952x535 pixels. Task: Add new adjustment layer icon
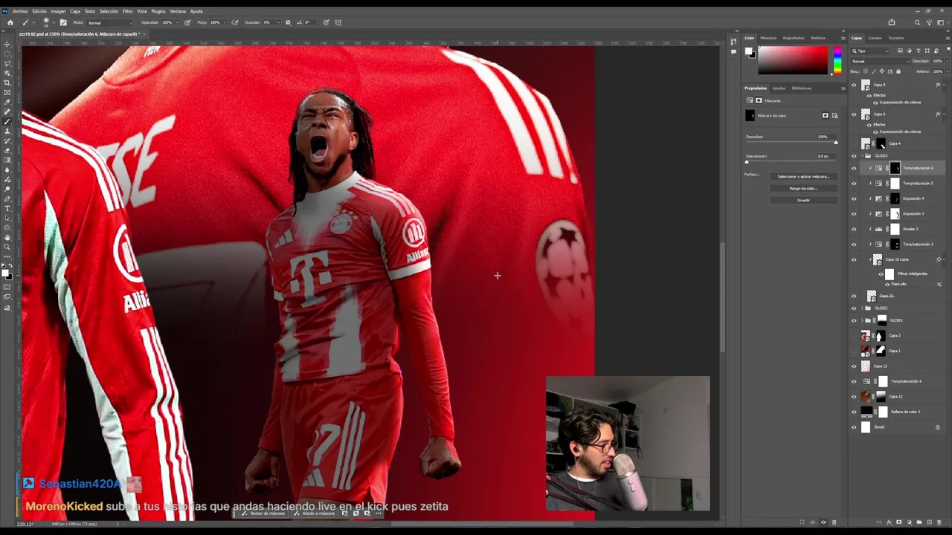coord(908,522)
